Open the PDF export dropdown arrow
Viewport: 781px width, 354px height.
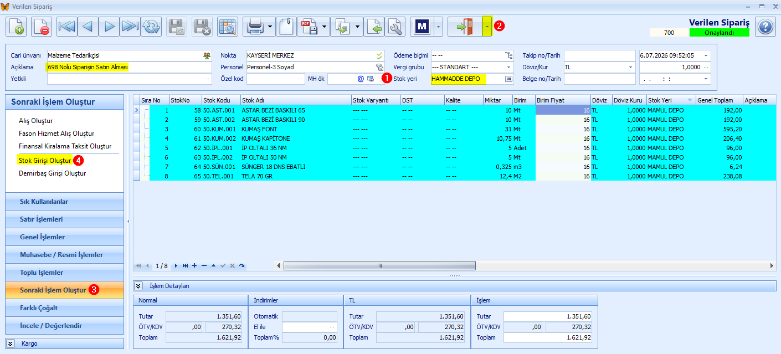[325, 26]
